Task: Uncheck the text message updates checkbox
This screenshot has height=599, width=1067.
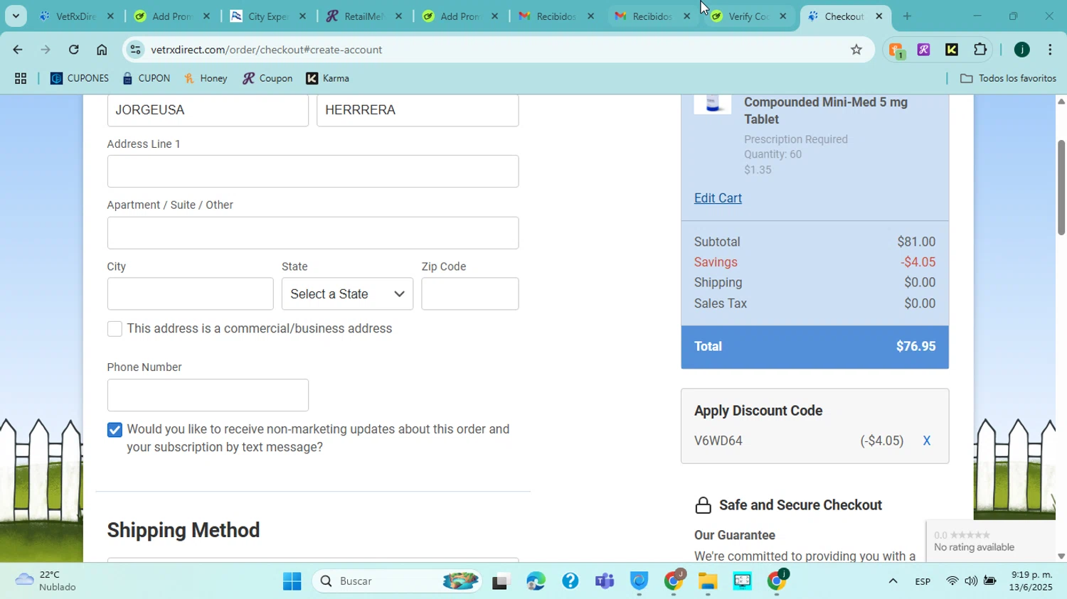Action: point(115,430)
